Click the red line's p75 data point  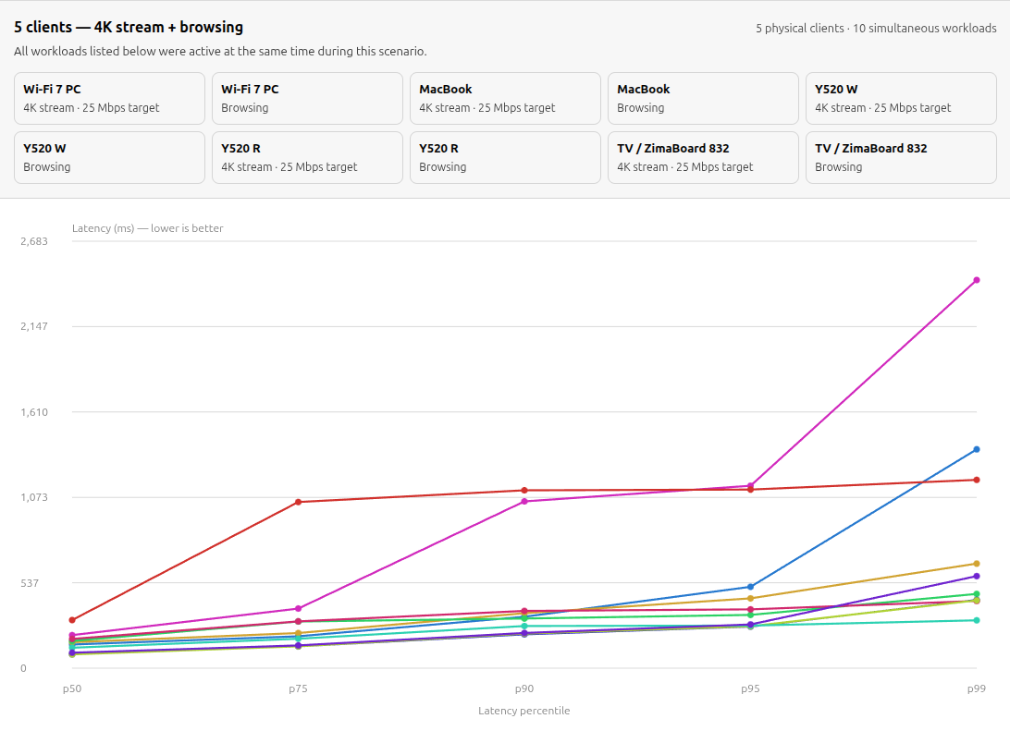tap(298, 502)
